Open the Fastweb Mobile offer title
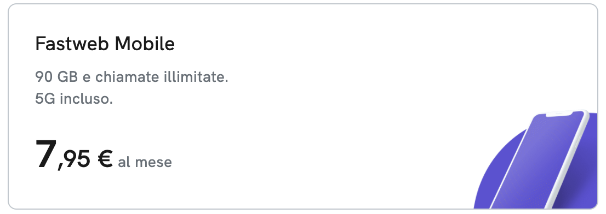Viewport: 606px width, 214px height. 105,44
